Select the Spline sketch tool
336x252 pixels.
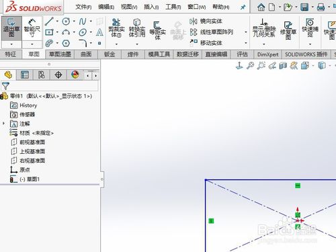tap(83, 22)
